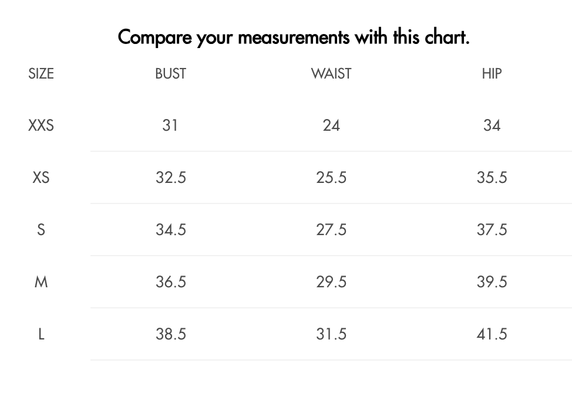Click the XXS bust value 31
Viewport: 572px width, 394px height.
(x=170, y=125)
